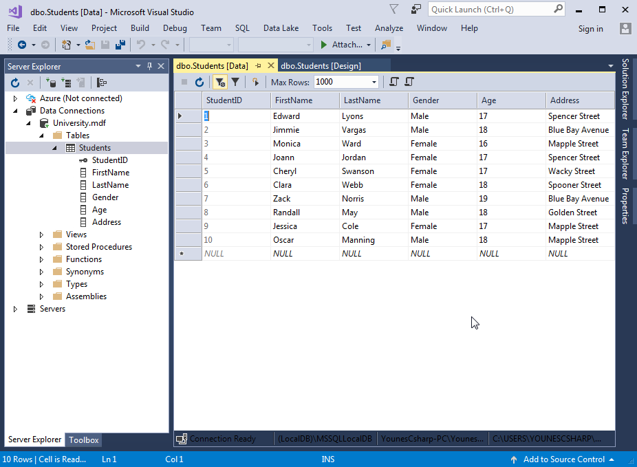Refresh the Students data grid
The width and height of the screenshot is (637, 467).
point(199,82)
